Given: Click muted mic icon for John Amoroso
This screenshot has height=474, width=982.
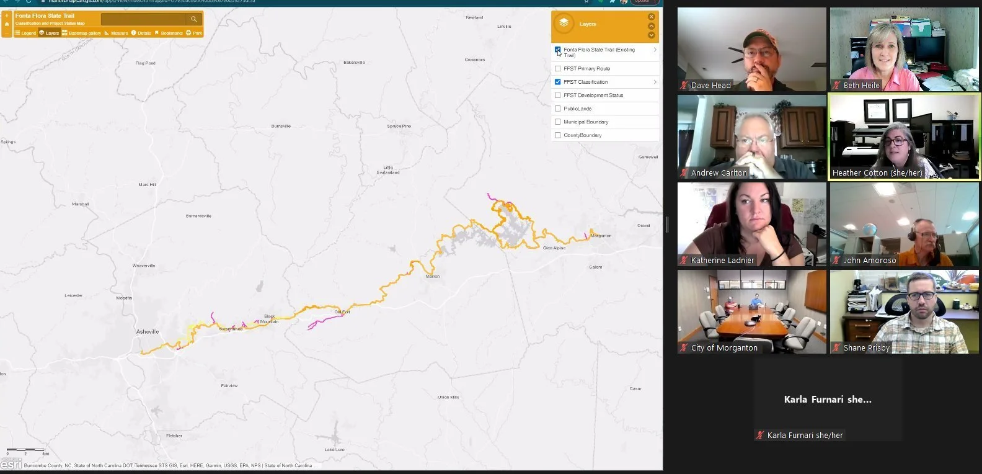Looking at the screenshot, I should [x=837, y=261].
